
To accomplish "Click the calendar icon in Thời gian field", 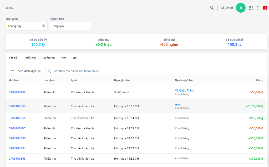I will (43, 26).
